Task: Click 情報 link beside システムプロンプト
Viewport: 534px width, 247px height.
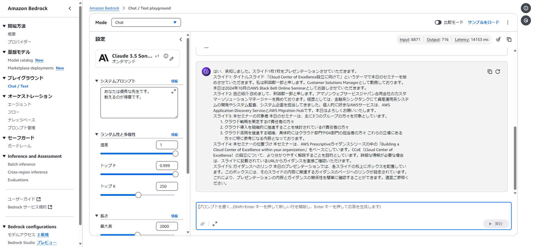Action: point(174,81)
